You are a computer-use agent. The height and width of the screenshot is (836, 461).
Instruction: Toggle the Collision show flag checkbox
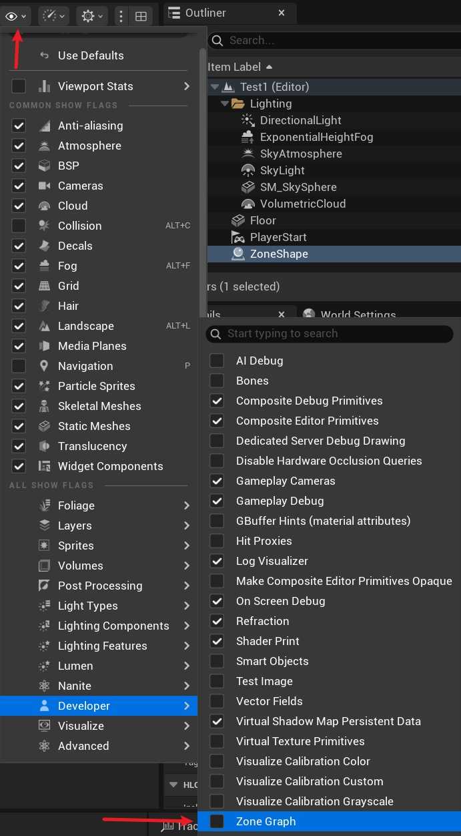19,226
